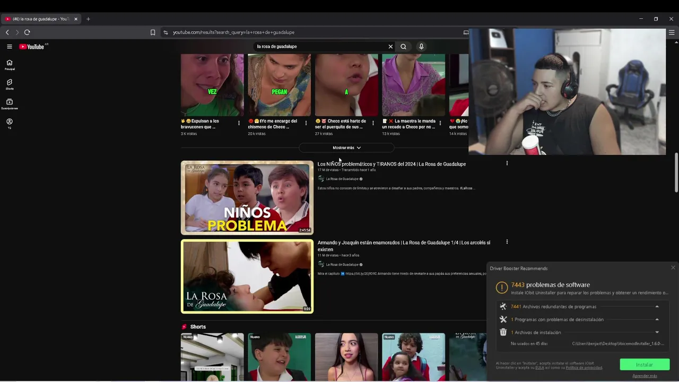Image resolution: width=679 pixels, height=382 pixels.
Task: Open the EULA link
Action: coord(539,368)
